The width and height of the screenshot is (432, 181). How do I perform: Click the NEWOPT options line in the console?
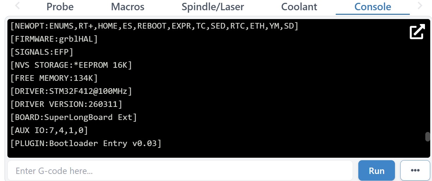154,26
